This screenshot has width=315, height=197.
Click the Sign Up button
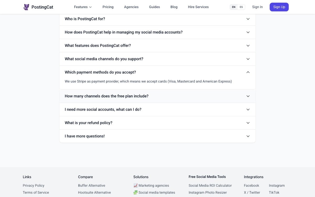(279, 7)
